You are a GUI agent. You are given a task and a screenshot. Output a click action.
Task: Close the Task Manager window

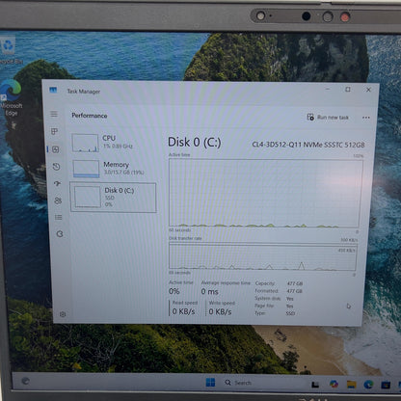tap(368, 90)
